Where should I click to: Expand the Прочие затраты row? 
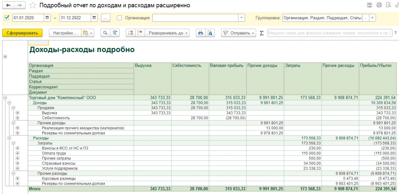pos(17,158)
